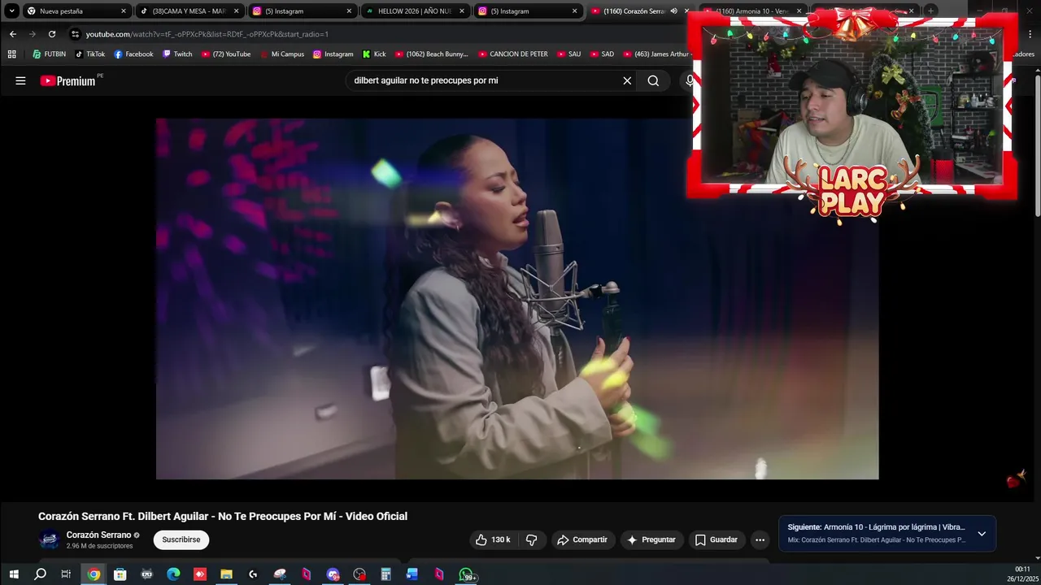Open OBS Studio from the taskbar

coord(359,574)
